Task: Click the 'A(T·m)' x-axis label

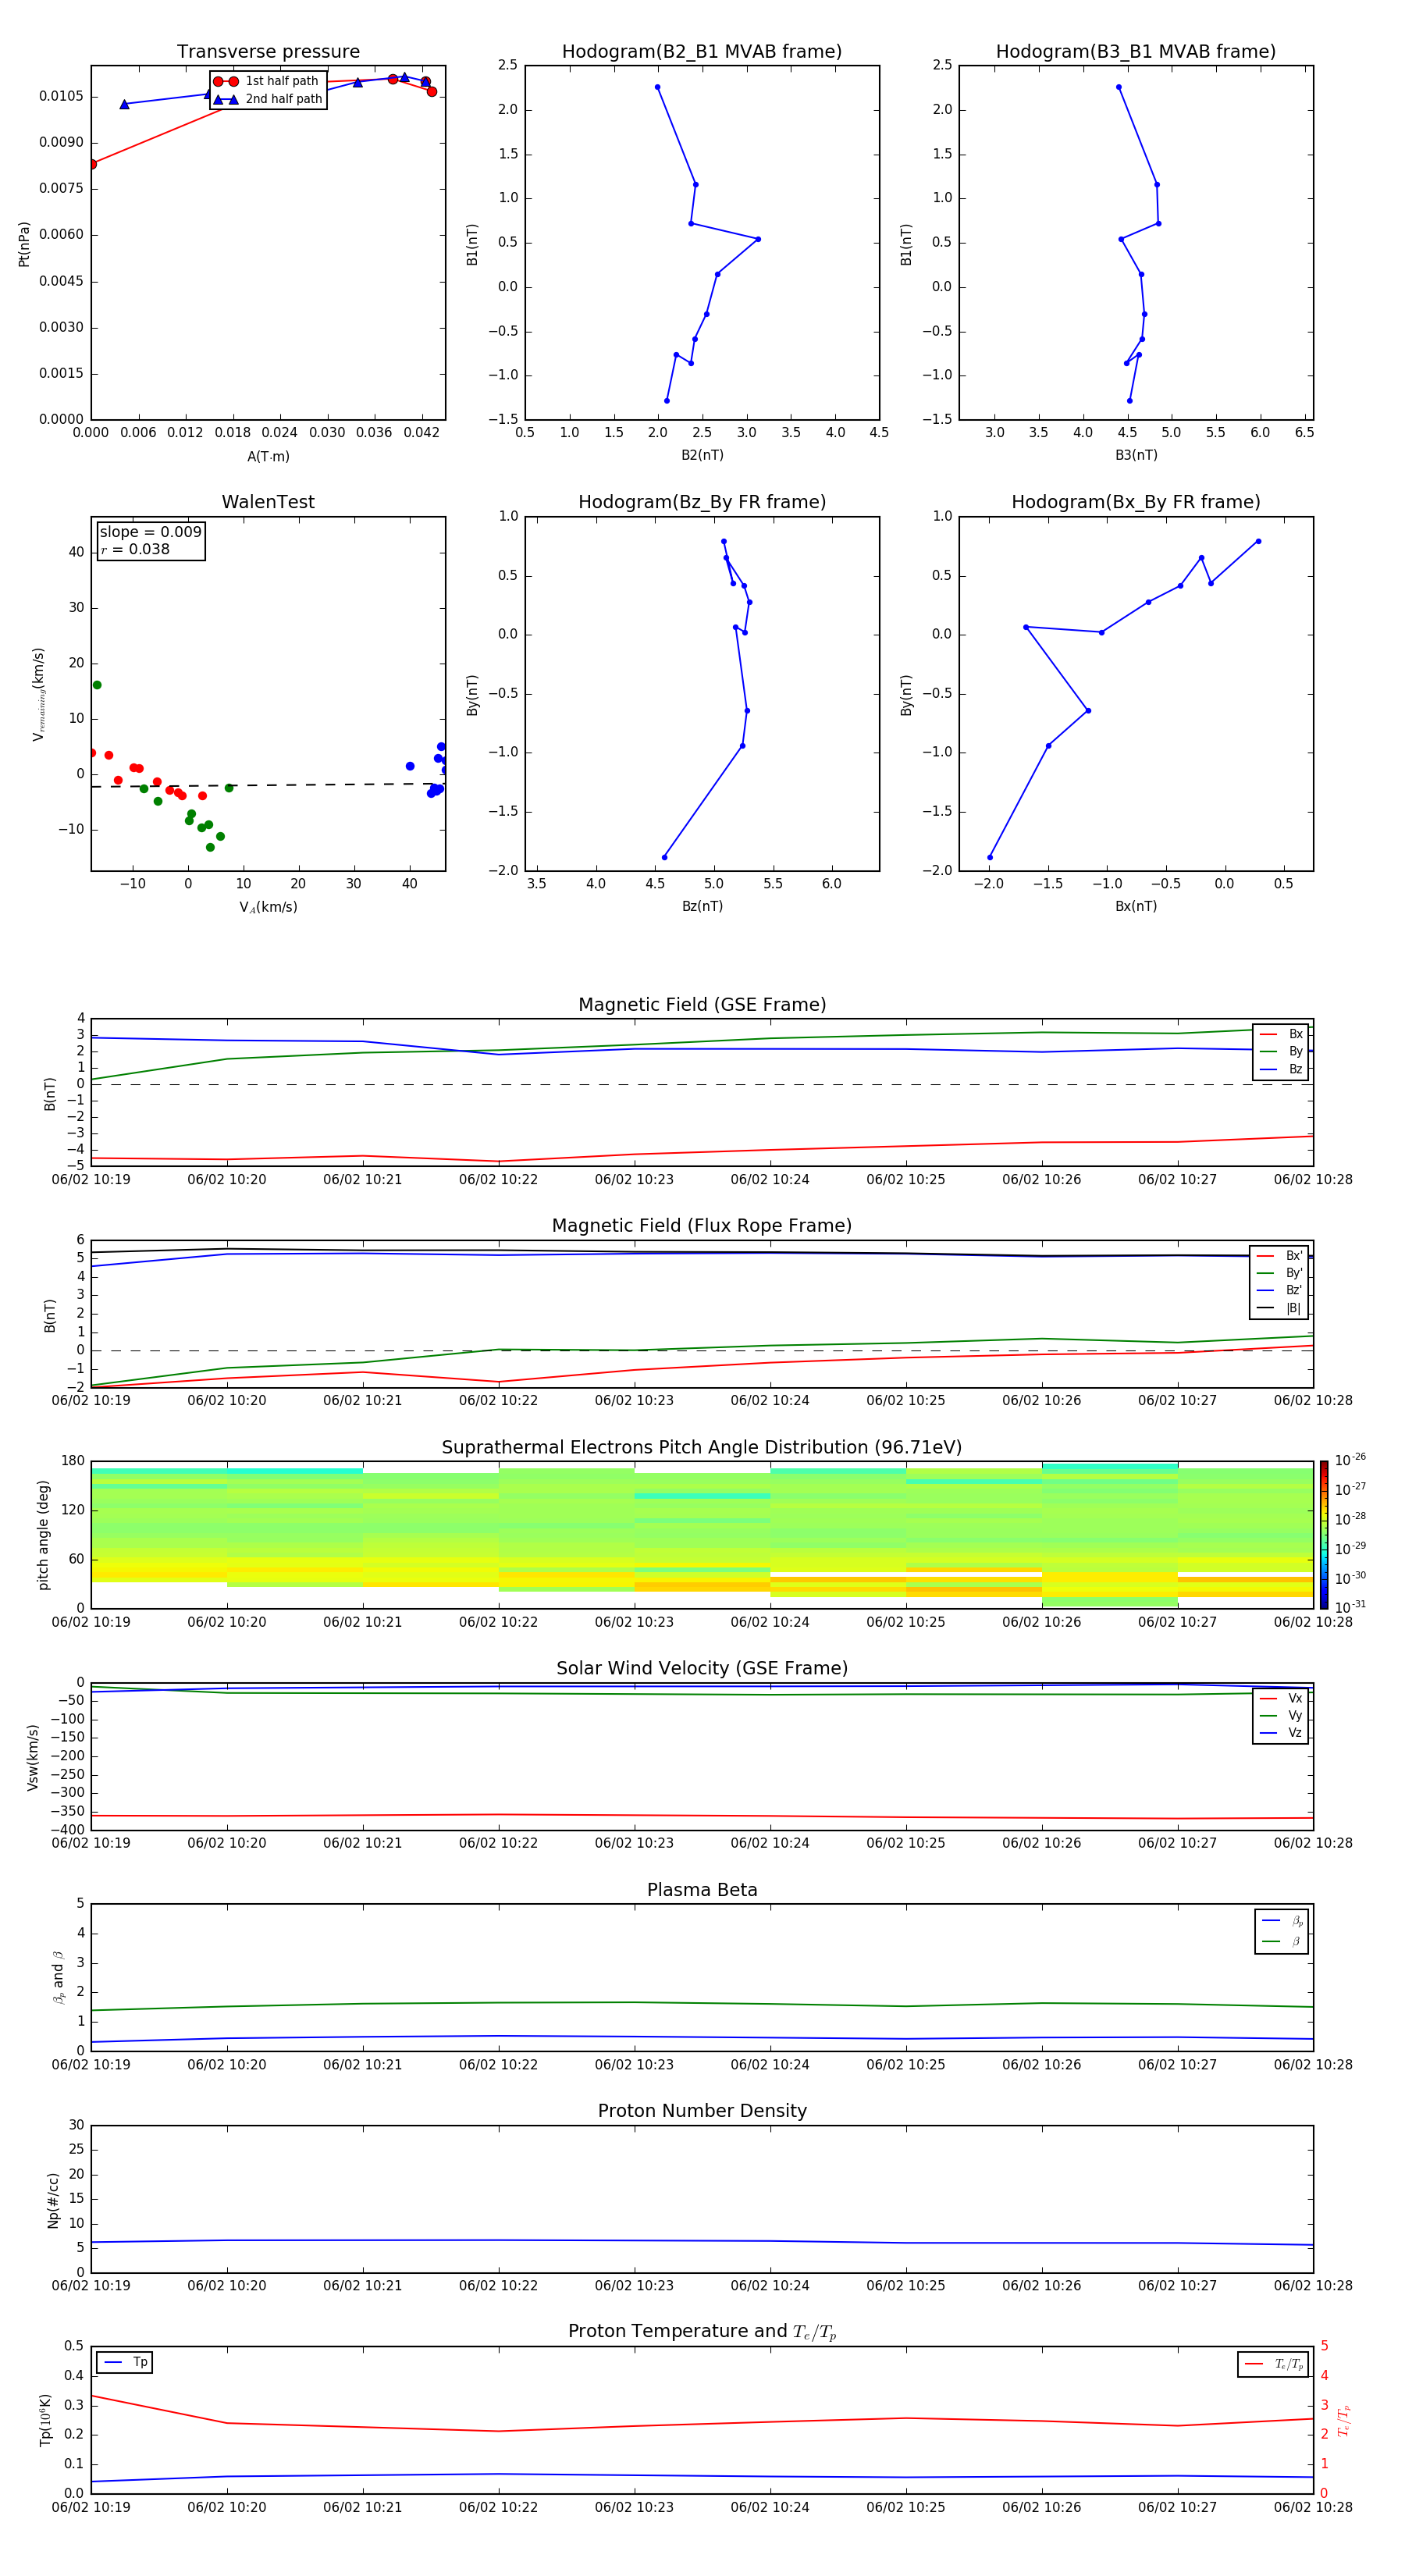Action: tap(268, 457)
